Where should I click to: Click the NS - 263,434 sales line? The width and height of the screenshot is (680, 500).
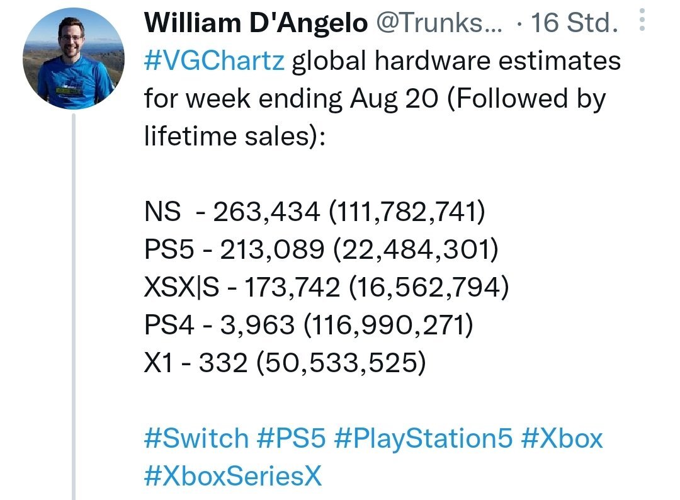click(315, 212)
